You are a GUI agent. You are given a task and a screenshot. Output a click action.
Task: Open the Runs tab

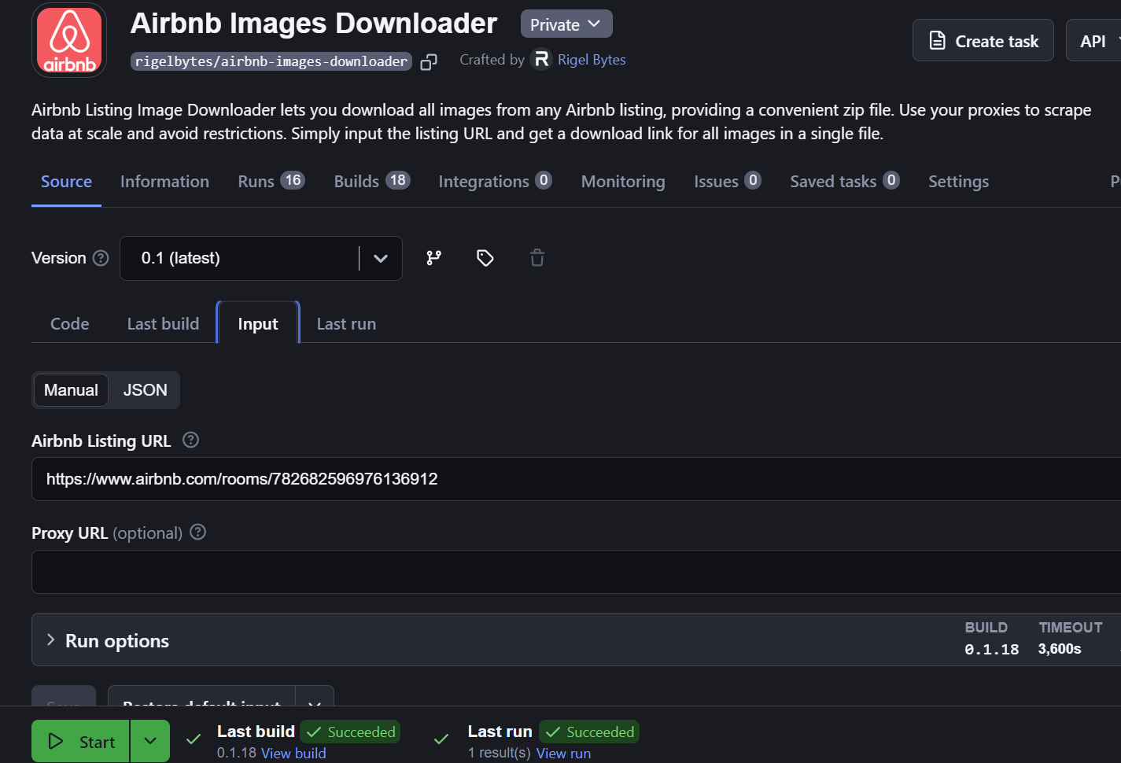coord(271,182)
